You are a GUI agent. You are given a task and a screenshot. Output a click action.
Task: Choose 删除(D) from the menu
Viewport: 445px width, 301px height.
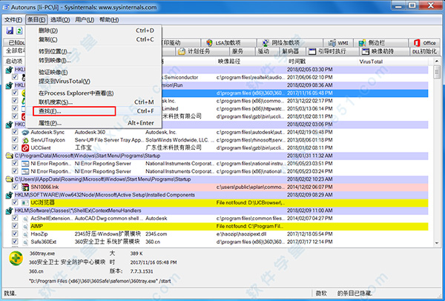click(93, 30)
